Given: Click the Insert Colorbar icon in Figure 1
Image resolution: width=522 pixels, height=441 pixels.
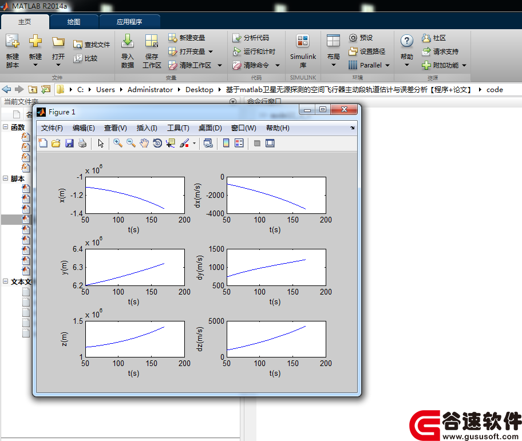Looking at the screenshot, I should (x=226, y=144).
